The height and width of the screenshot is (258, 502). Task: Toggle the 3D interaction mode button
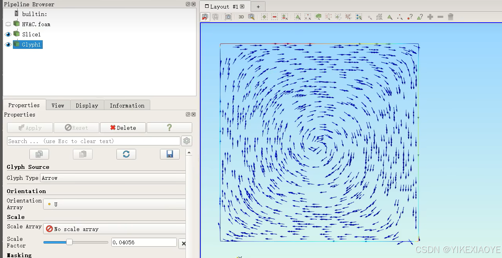(x=241, y=16)
